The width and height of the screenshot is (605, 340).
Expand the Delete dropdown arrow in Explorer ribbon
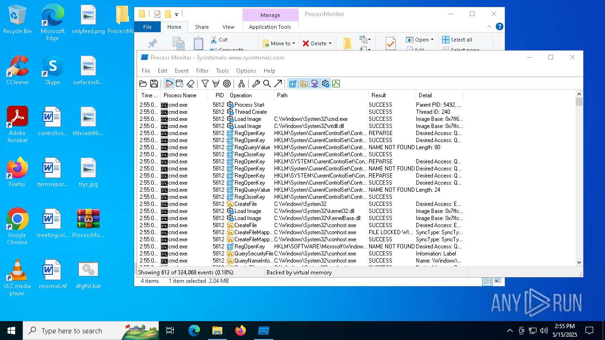[x=330, y=43]
